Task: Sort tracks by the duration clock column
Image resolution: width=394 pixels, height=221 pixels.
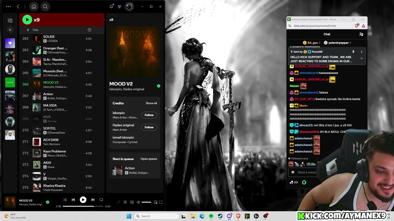Action: (x=89, y=30)
